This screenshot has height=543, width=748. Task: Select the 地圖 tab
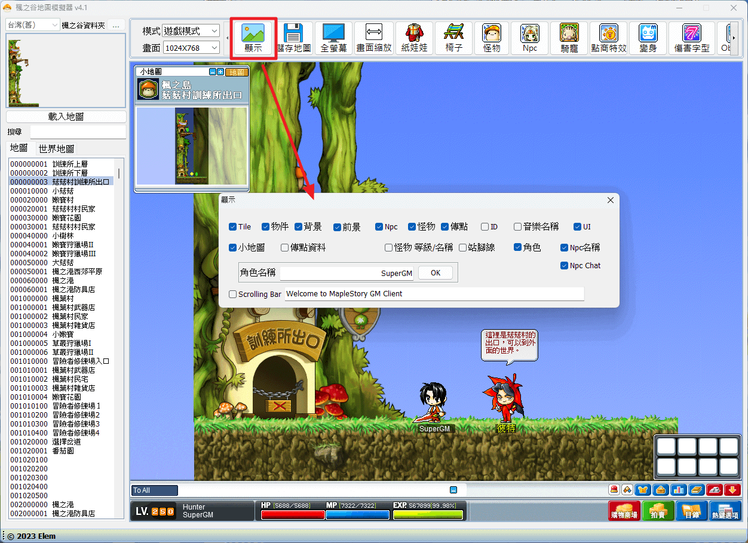19,148
